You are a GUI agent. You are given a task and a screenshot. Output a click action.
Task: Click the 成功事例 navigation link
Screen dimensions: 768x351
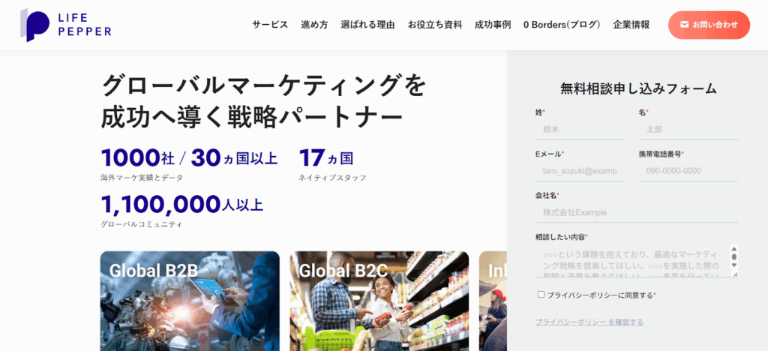tap(493, 25)
